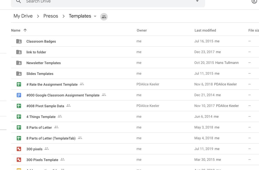Select Slides Templates folder name
Image resolution: width=259 pixels, height=170 pixels.
40,74
